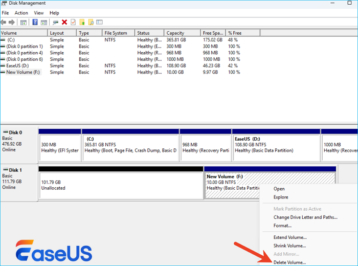Image resolution: width=358 pixels, height=266 pixels.
Task: Maximize the Disk Management window
Action: coord(349,3)
